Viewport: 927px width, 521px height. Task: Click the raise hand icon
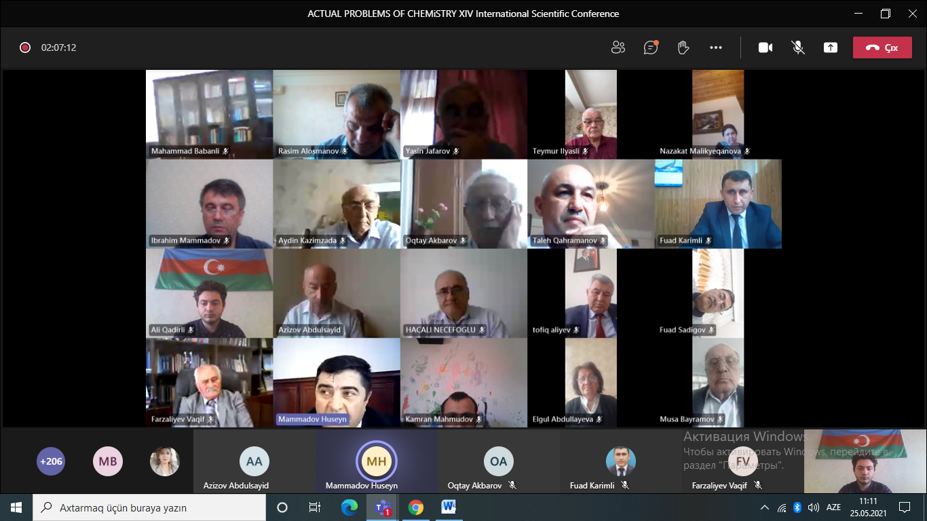pyautogui.click(x=683, y=47)
